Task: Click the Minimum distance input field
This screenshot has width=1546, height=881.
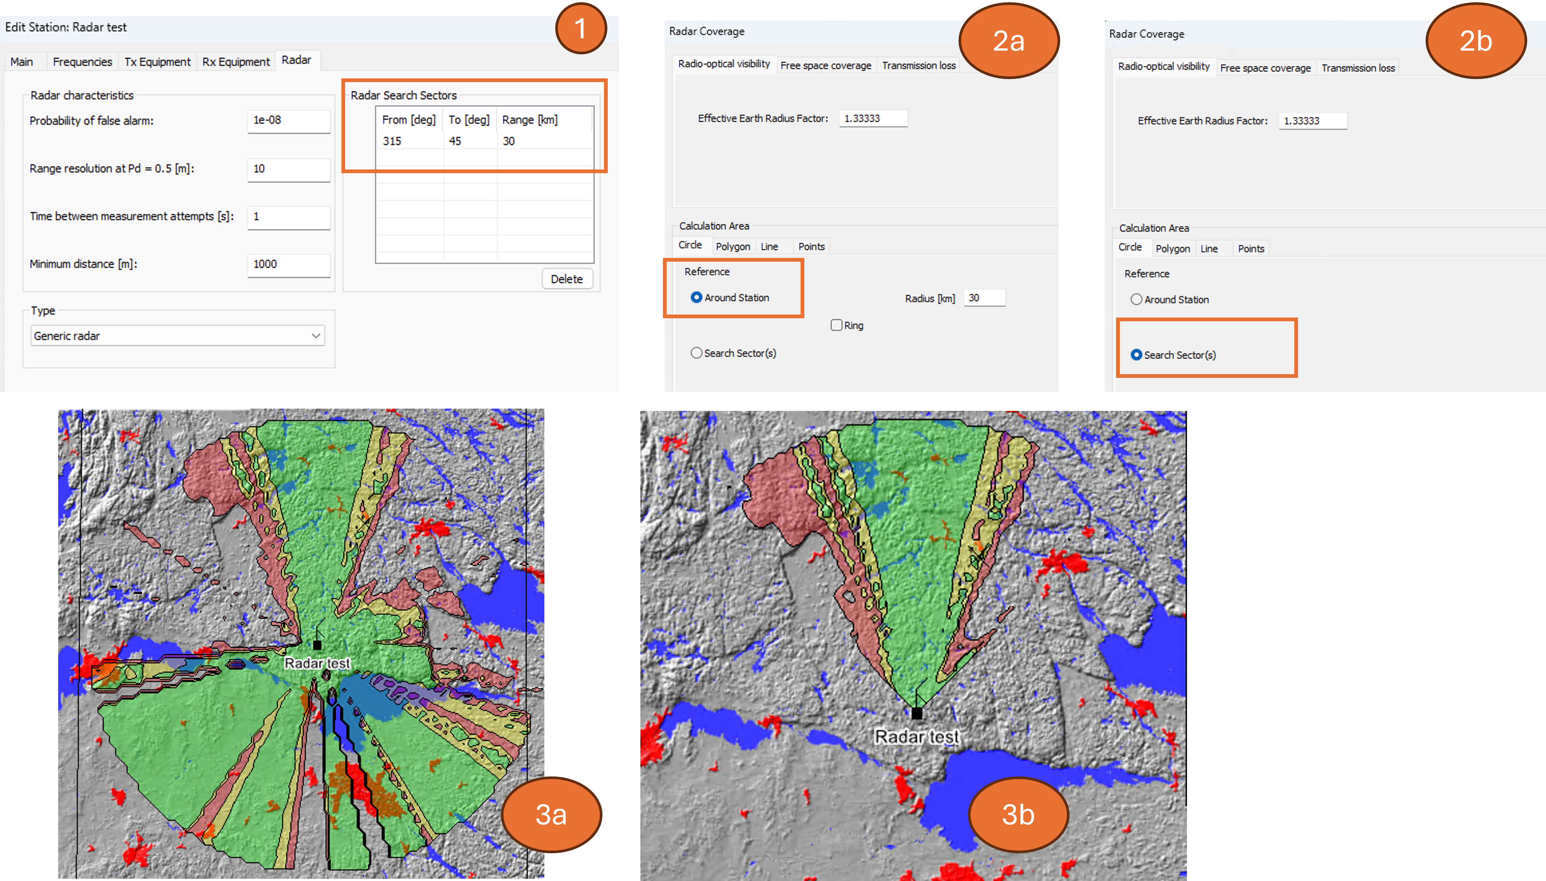Action: pos(288,264)
